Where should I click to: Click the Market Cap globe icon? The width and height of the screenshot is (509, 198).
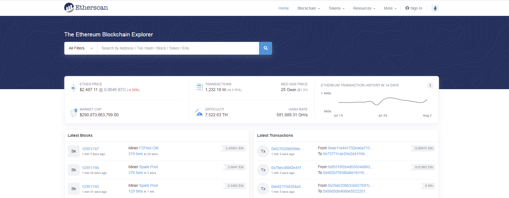pyautogui.click(x=74, y=112)
